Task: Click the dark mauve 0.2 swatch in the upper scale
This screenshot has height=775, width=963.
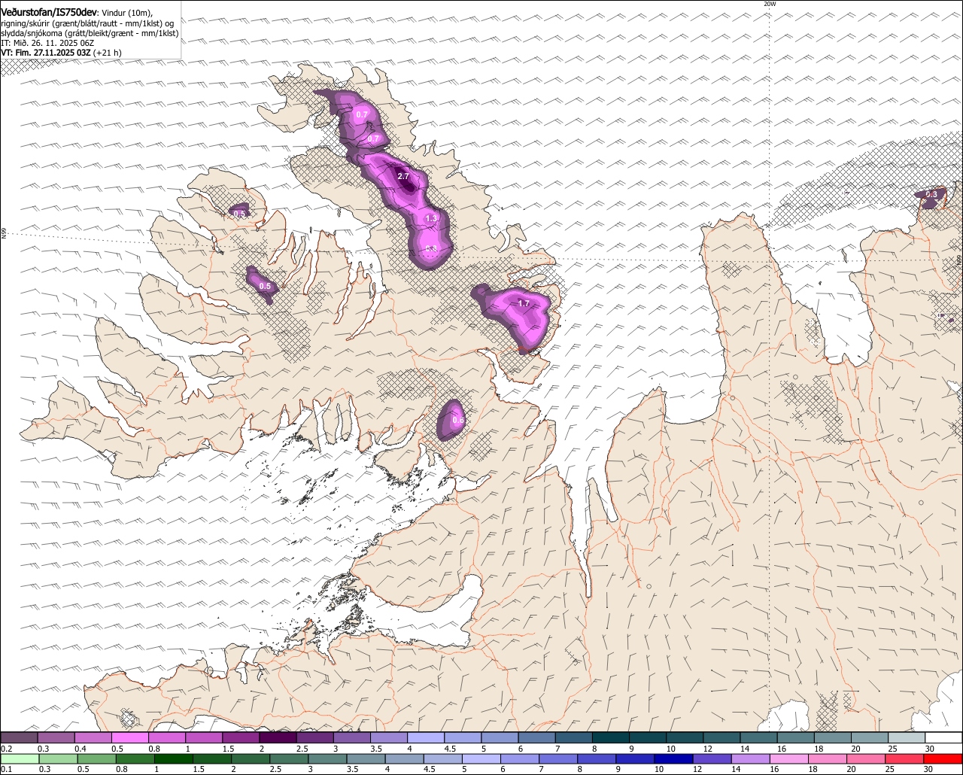Action: (x=19, y=738)
